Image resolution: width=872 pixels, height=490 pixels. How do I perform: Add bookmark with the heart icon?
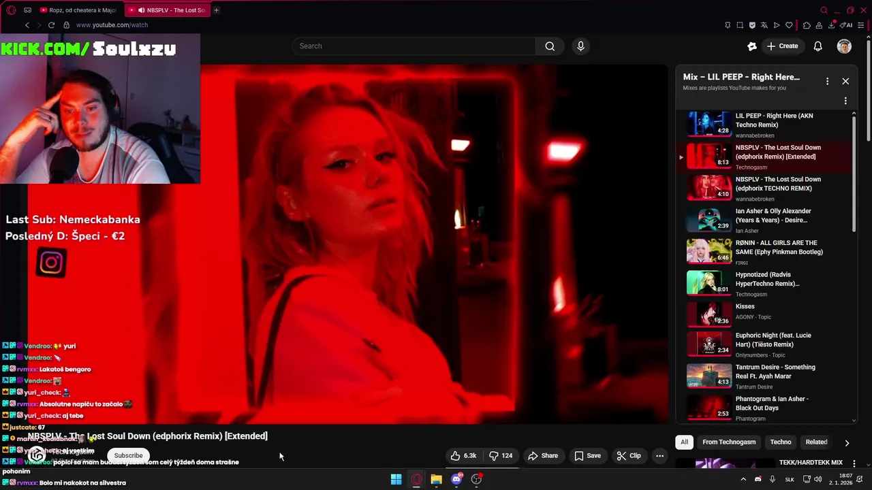click(789, 25)
